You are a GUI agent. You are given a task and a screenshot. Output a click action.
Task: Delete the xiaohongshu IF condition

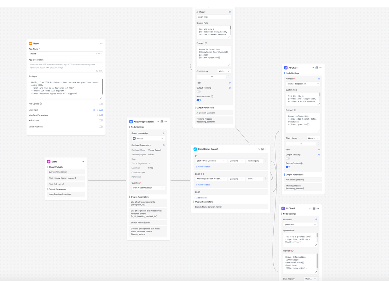[x=266, y=161]
